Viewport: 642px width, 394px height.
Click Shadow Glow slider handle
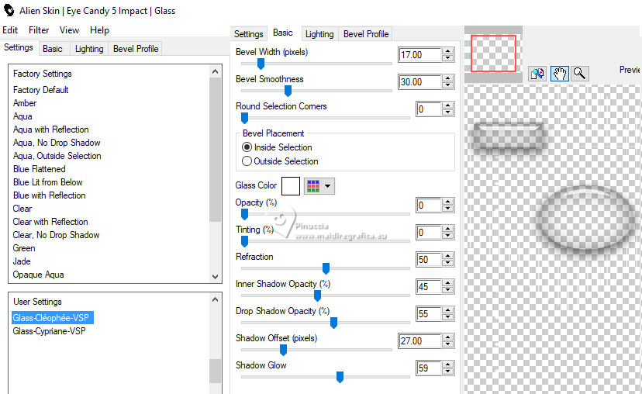tap(340, 377)
